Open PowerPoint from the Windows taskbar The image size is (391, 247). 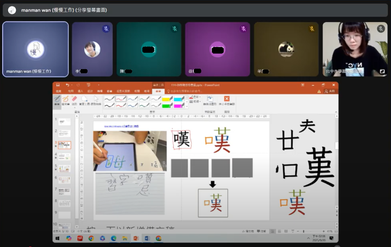pyautogui.click(x=136, y=238)
